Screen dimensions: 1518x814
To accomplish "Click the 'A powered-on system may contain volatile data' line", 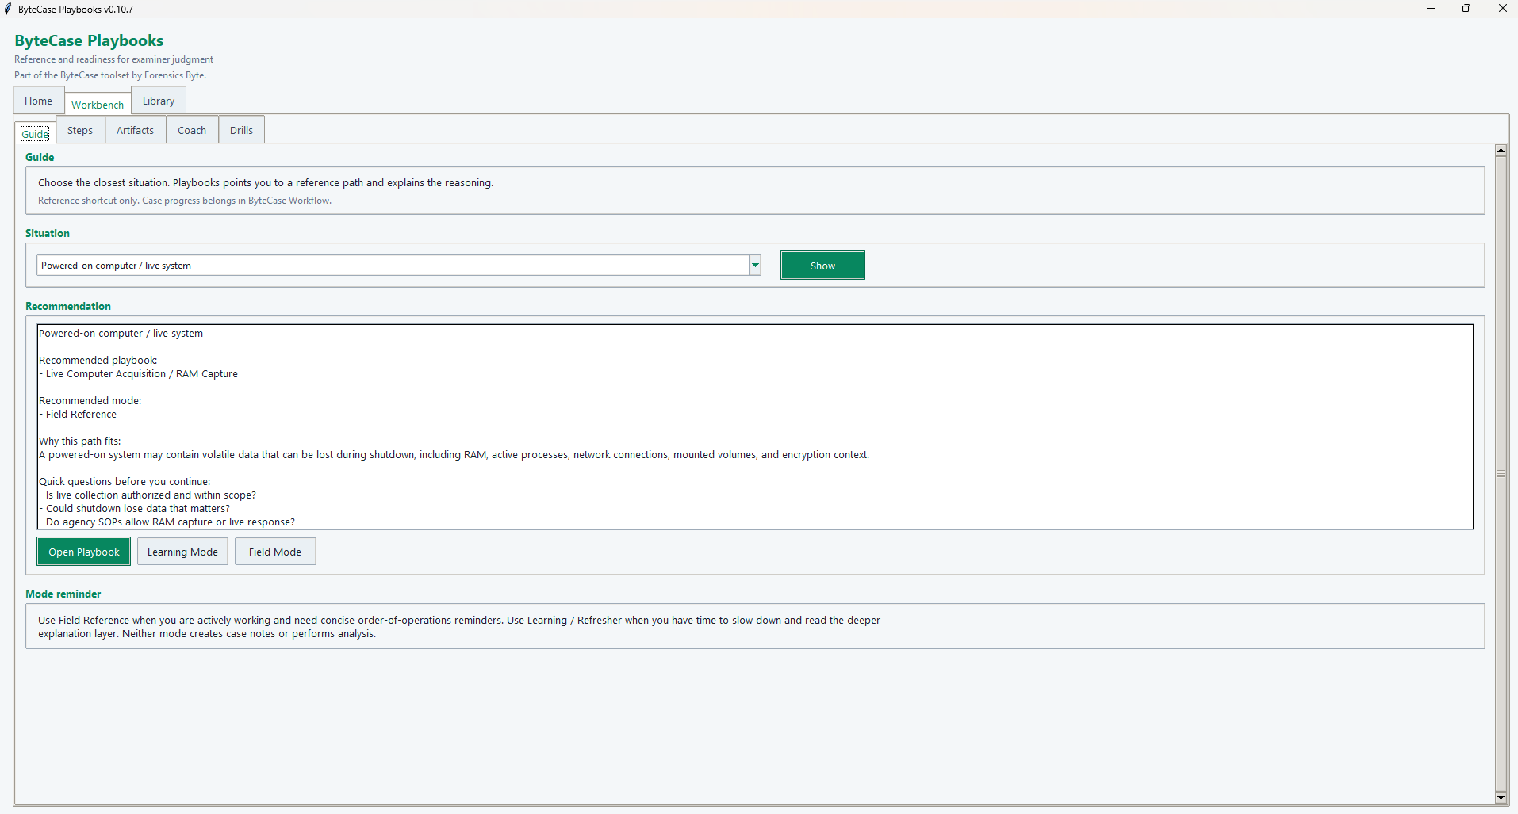I will [454, 455].
